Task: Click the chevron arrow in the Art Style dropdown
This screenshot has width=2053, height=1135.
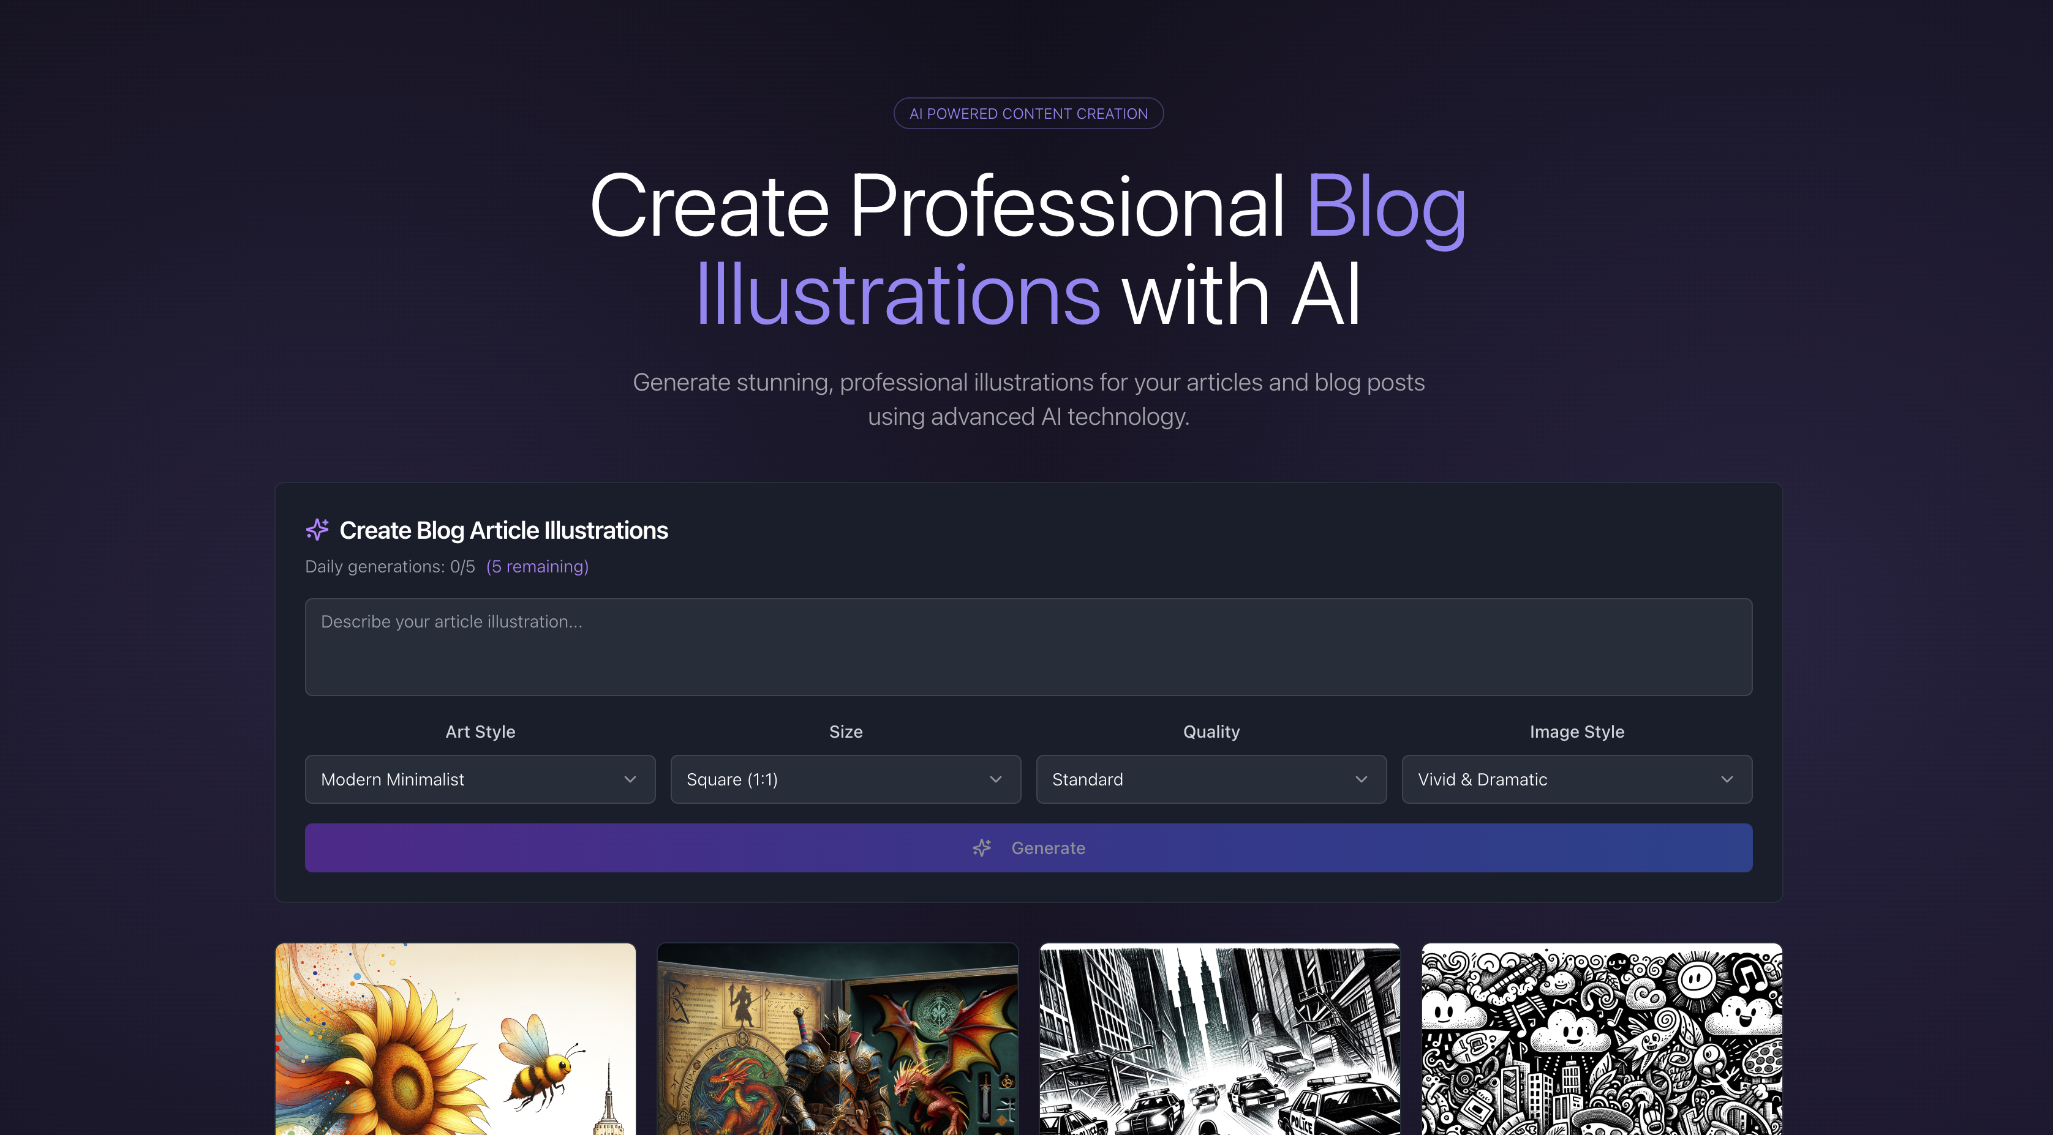Action: pos(630,779)
